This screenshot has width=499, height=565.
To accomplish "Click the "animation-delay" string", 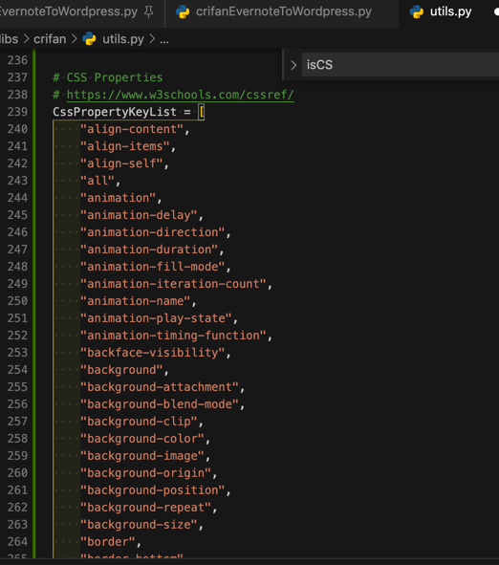I will click(139, 215).
